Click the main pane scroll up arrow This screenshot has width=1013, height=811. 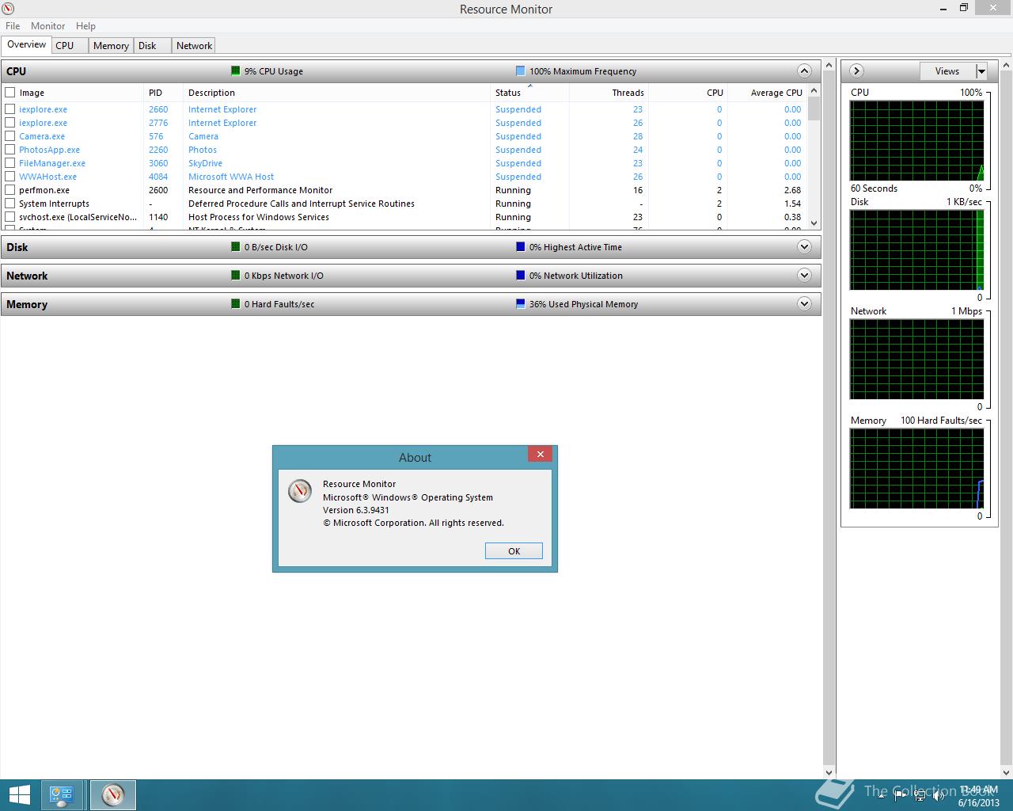(829, 64)
